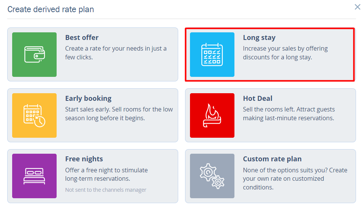Viewport: 364px width, 218px height.
Task: Click the 'Not sent to the channels manager' note
Action: (106, 190)
